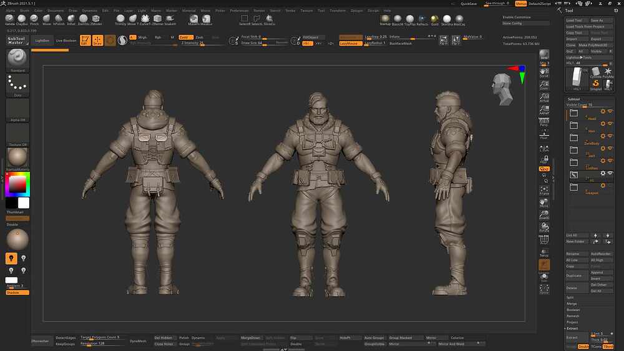
Task: Select the hPolish brush
Action: [x=59, y=20]
